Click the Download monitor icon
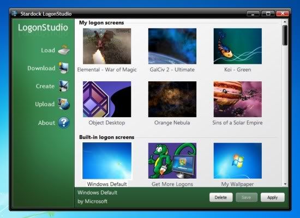 64,68
